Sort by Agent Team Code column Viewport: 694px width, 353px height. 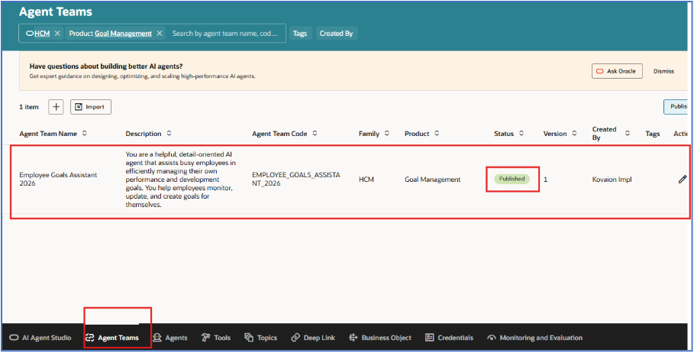[315, 133]
